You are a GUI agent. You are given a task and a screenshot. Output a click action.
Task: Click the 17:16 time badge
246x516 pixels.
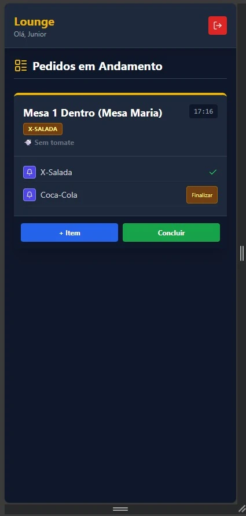(203, 111)
